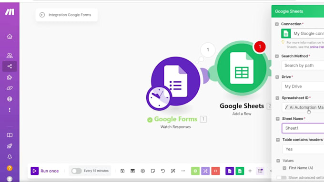
Task: Collapse the First Name (A) field
Action: coord(284,168)
